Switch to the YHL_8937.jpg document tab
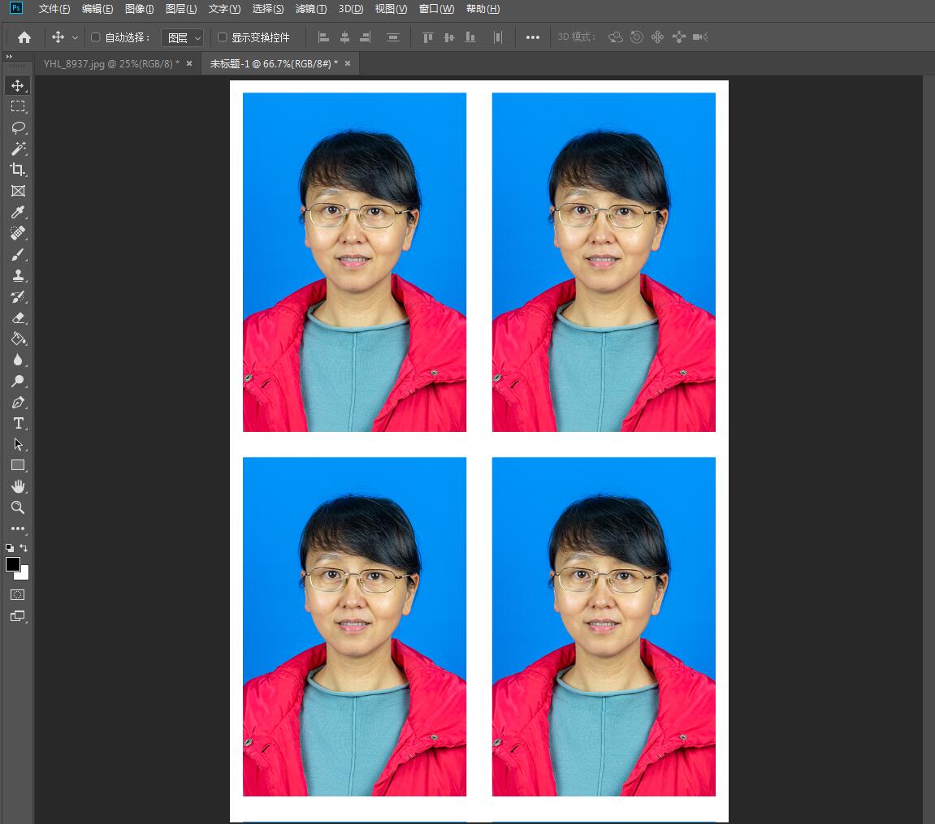The width and height of the screenshot is (935, 824). (111, 63)
